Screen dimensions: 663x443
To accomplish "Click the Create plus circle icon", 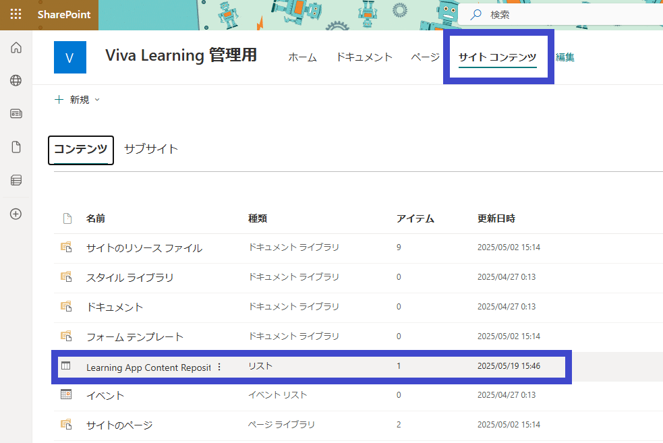I will 16,214.
